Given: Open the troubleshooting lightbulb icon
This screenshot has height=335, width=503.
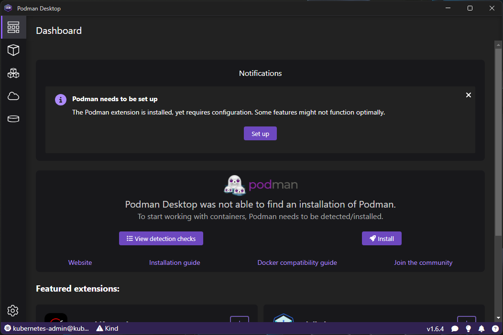Looking at the screenshot, I should tap(469, 329).
